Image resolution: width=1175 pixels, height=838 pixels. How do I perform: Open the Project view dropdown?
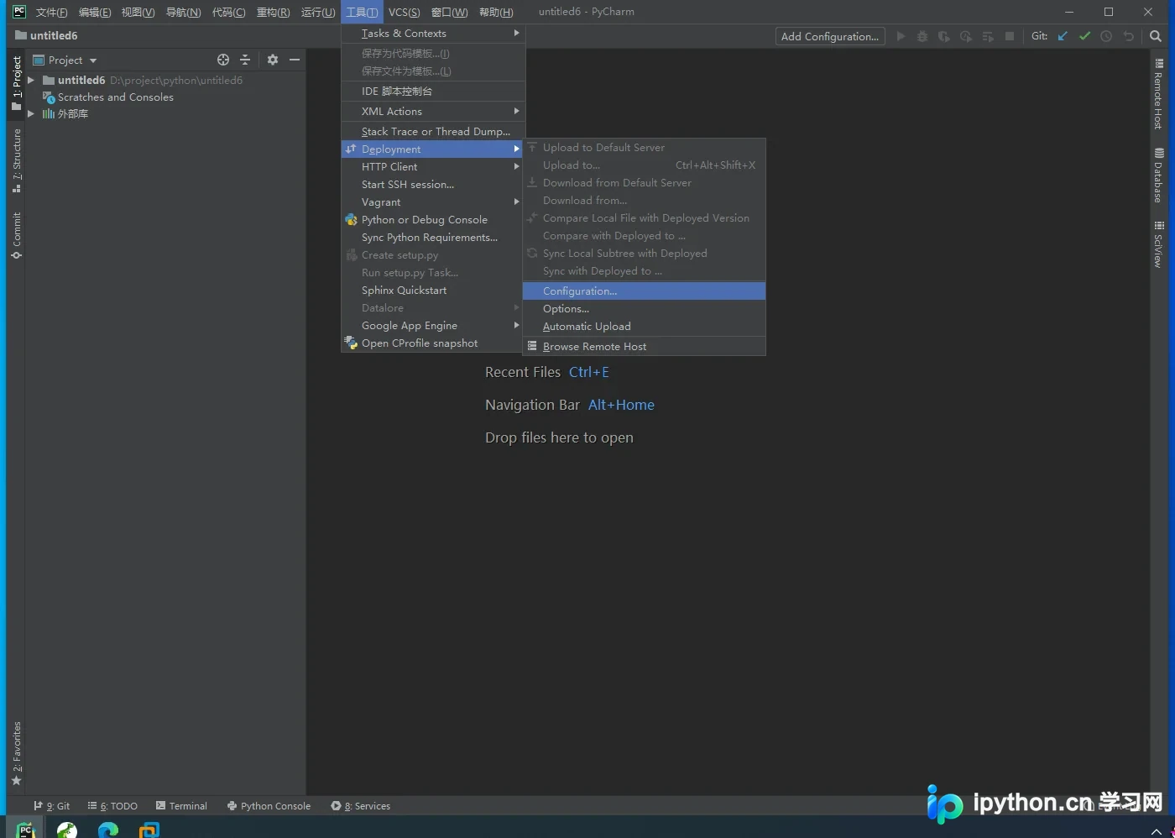65,60
